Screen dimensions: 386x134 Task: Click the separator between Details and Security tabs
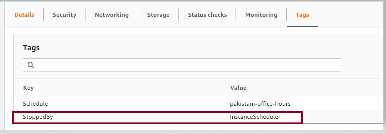click(44, 15)
